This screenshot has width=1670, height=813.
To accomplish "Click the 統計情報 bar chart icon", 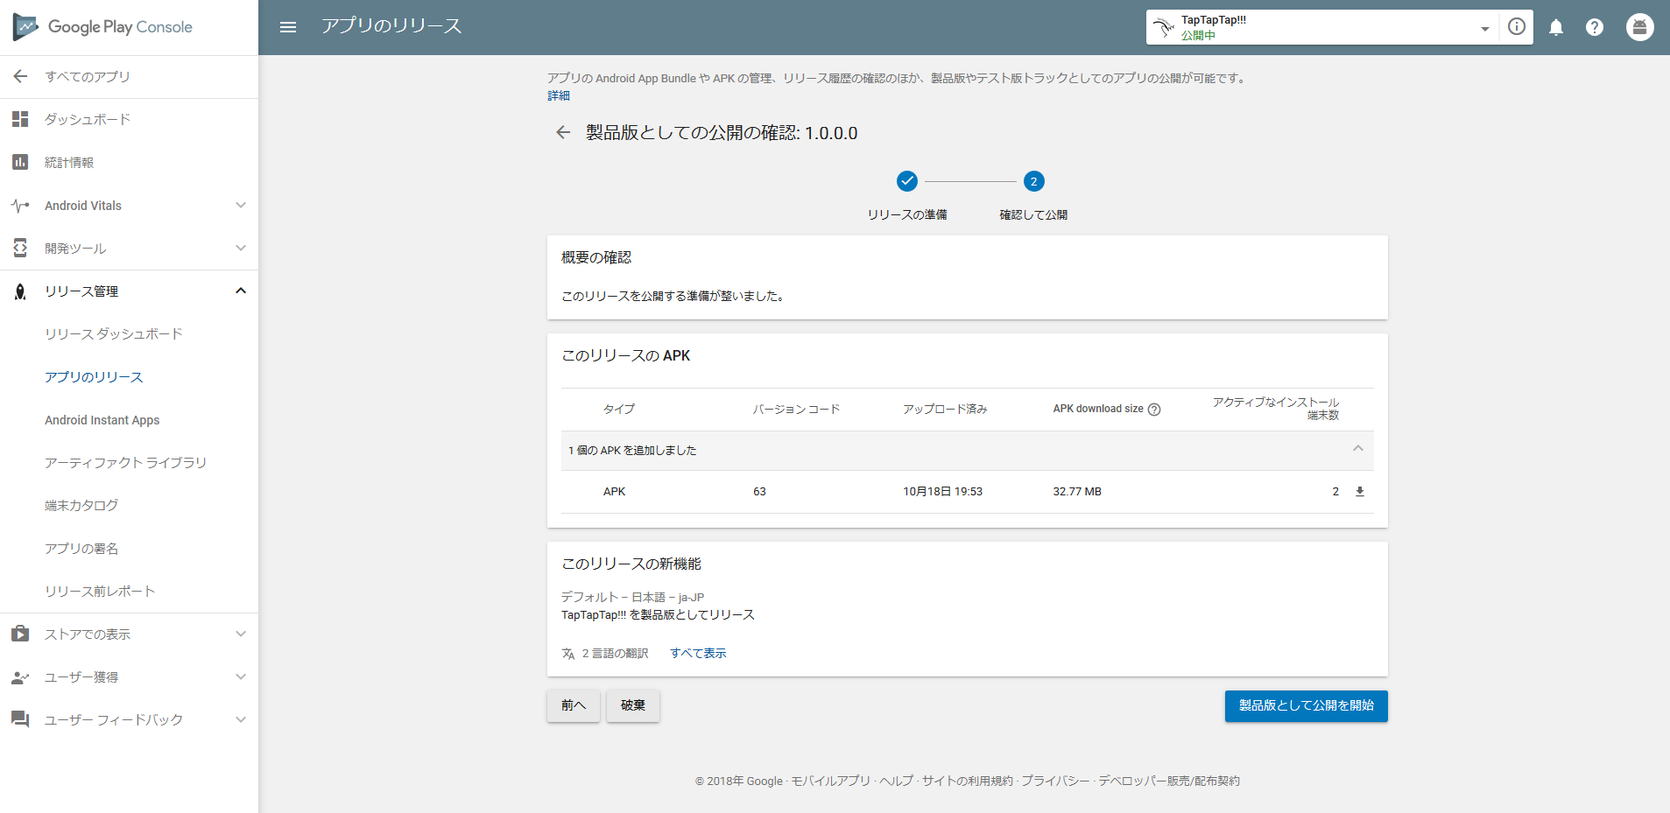I will tap(20, 162).
